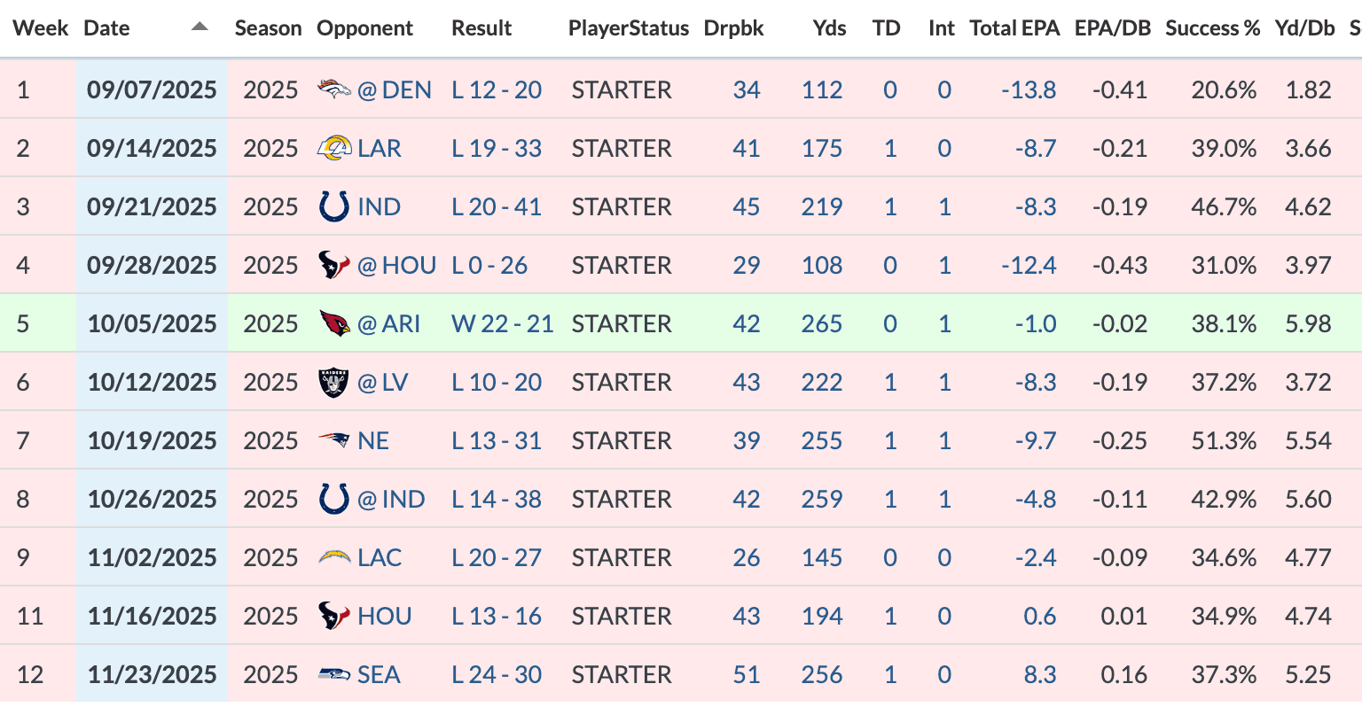1362x707 pixels.
Task: Click the Texans logo in week 11 row
Action: 334,616
